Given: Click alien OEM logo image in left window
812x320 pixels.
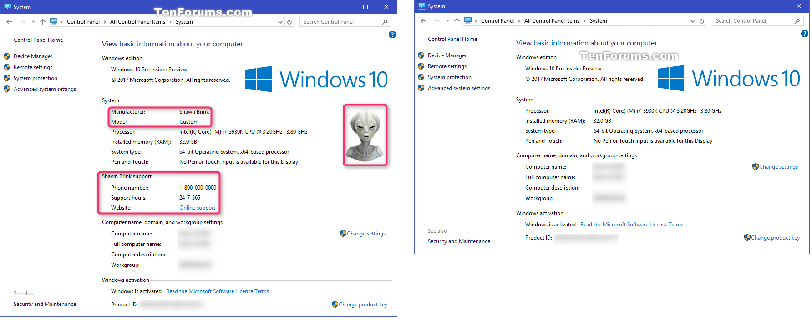Looking at the screenshot, I should coord(365,135).
